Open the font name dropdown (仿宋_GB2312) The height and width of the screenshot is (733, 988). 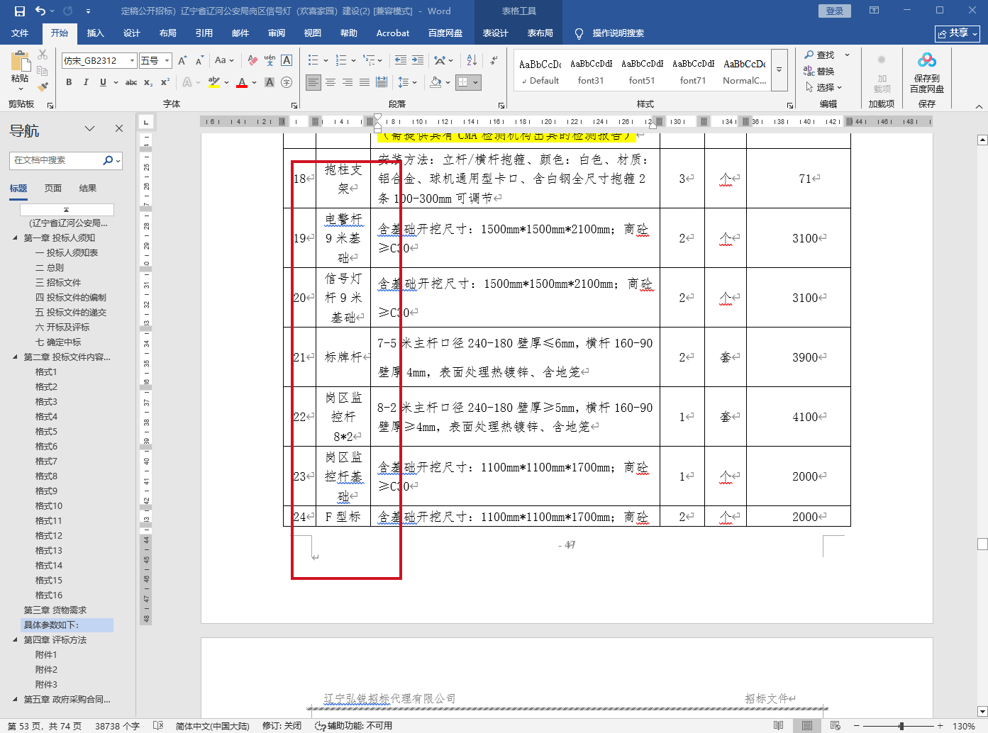(x=132, y=61)
